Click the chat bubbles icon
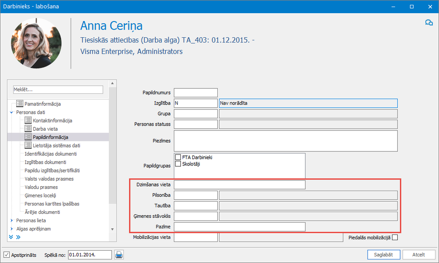This screenshot has width=439, height=263. pos(428,23)
